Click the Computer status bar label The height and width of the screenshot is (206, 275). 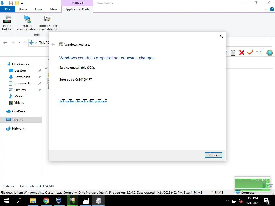click(x=248, y=193)
